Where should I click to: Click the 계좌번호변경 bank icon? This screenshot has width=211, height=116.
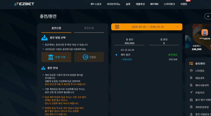[x=191, y=107]
